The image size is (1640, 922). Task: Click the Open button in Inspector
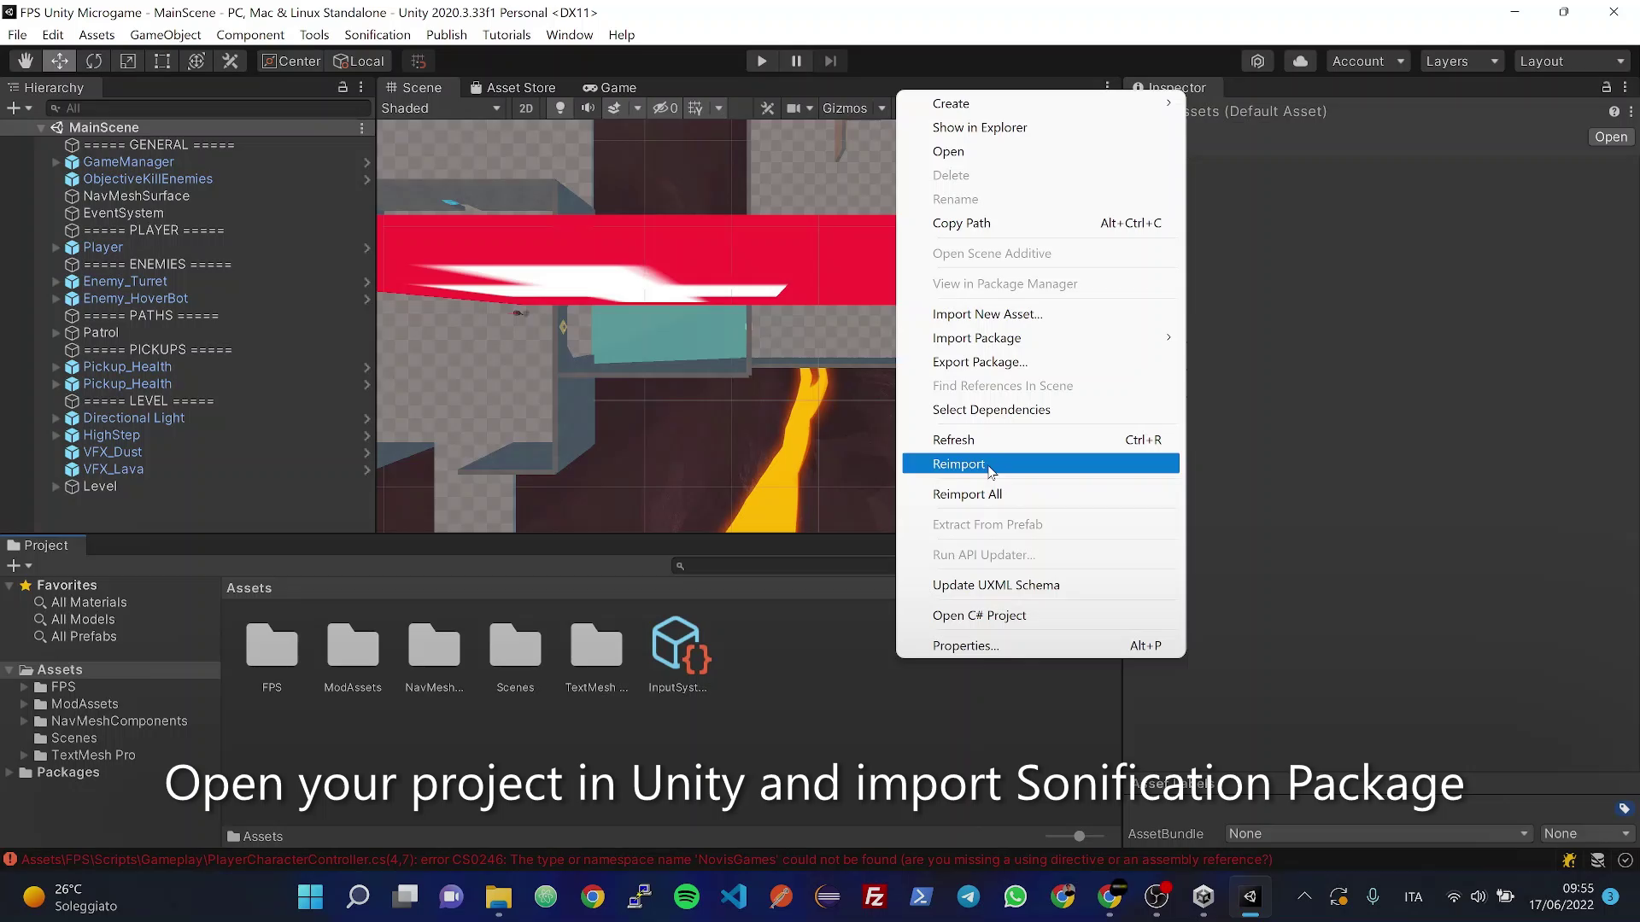(1611, 137)
